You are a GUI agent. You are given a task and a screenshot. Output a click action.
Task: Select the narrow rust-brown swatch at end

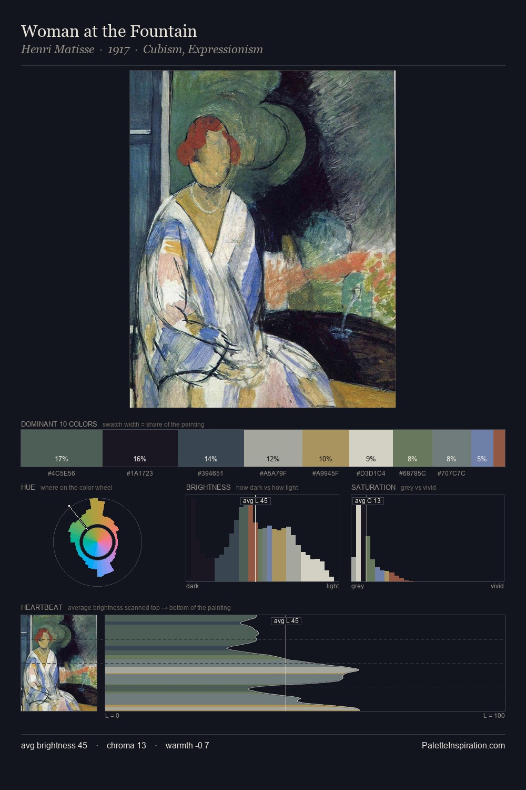coord(499,448)
